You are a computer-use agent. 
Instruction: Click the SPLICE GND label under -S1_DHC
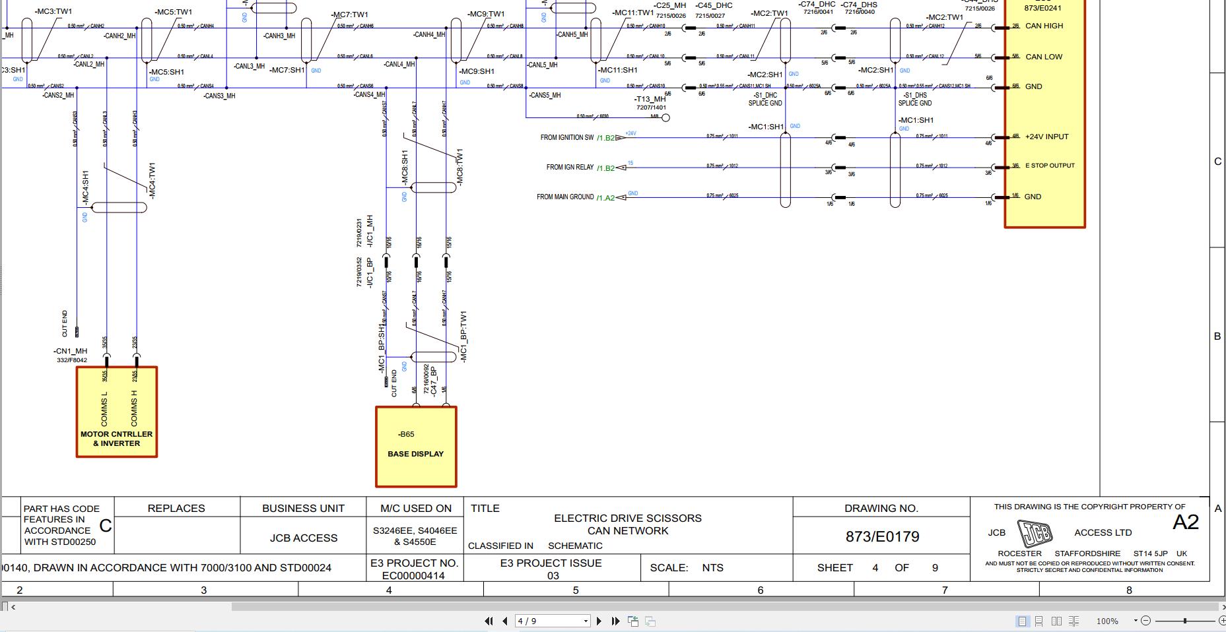pos(765,104)
